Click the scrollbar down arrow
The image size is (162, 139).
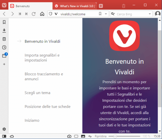tap(160, 131)
